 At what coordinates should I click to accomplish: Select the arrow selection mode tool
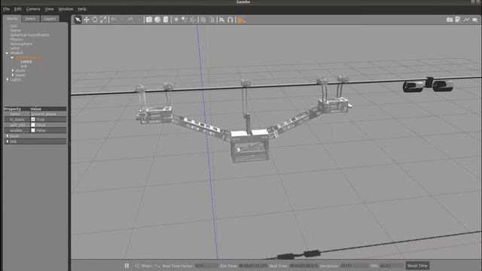[78, 20]
